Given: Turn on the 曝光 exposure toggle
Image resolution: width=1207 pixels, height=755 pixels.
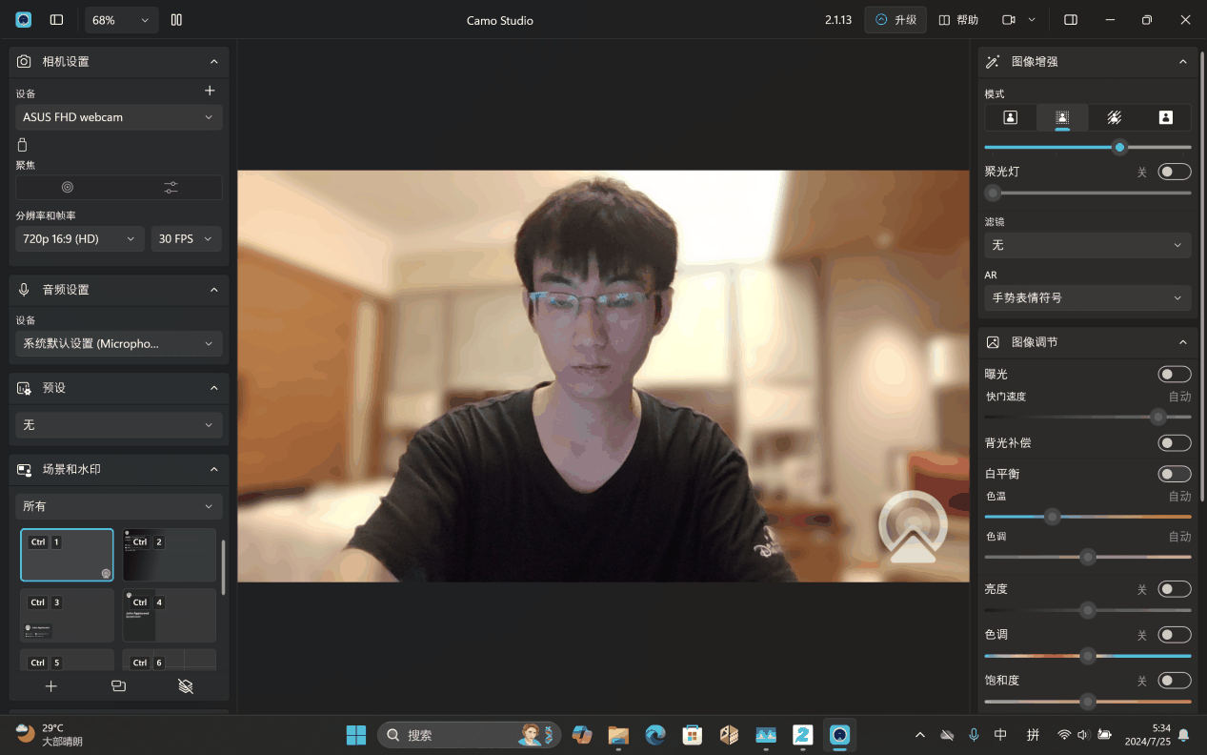Looking at the screenshot, I should click(x=1175, y=374).
